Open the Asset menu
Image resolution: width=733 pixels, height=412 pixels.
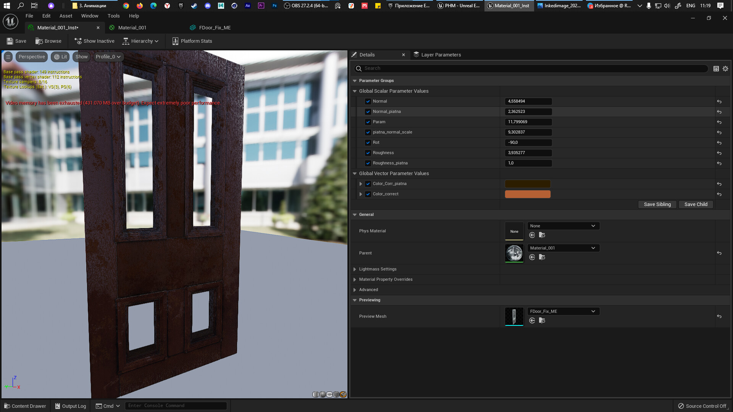pyautogui.click(x=66, y=16)
